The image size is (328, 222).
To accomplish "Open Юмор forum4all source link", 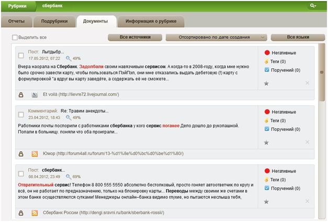I will pyautogui.click(x=113, y=154).
